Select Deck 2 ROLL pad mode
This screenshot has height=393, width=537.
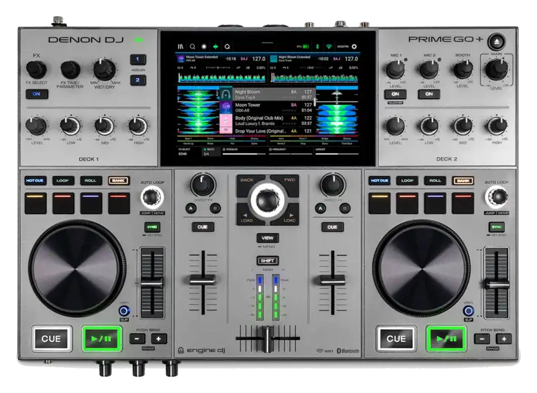tap(435, 181)
